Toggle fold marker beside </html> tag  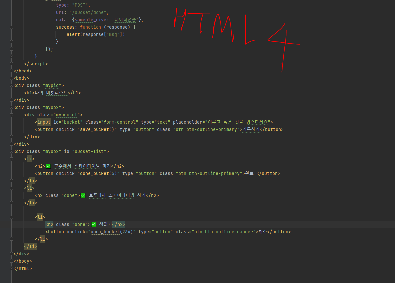11,269
